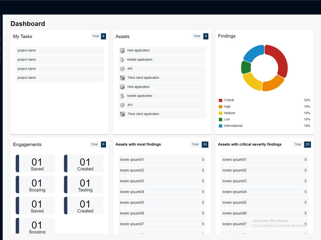Click the green Low legend swatch
321x240 pixels.
[x=221, y=119]
